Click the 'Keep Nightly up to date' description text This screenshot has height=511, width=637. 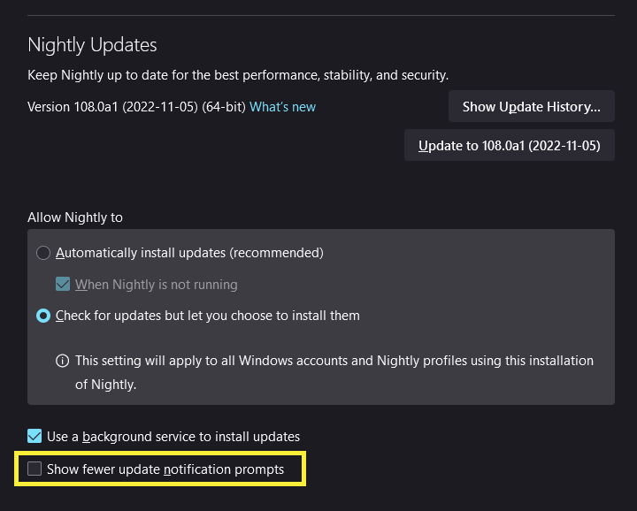coord(237,76)
